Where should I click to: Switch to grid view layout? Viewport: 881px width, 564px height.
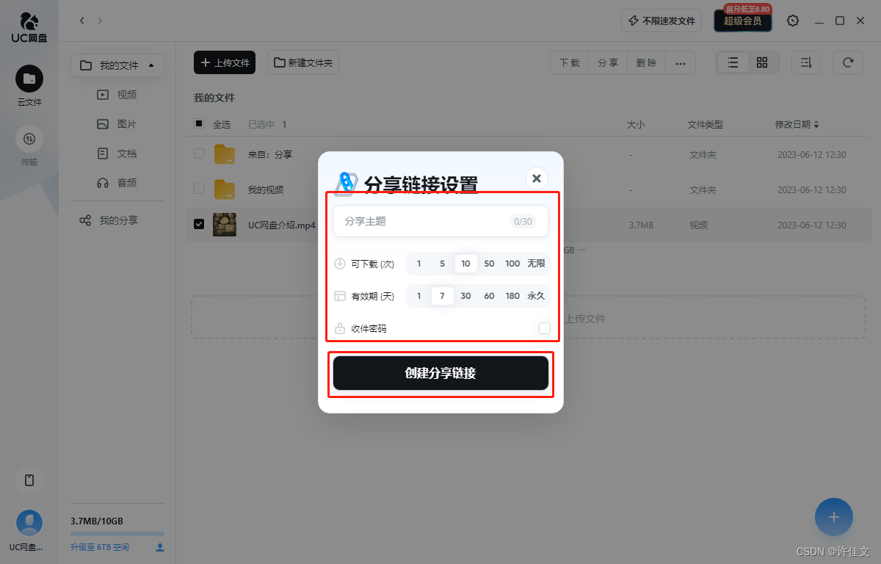pos(761,62)
